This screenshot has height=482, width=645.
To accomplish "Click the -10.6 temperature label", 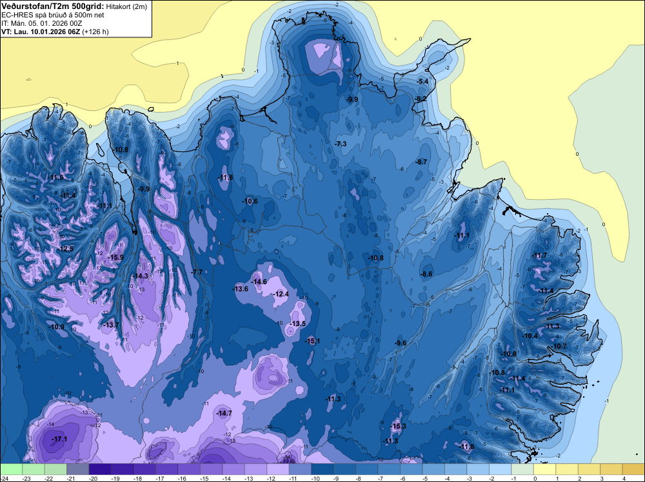I will [x=250, y=201].
